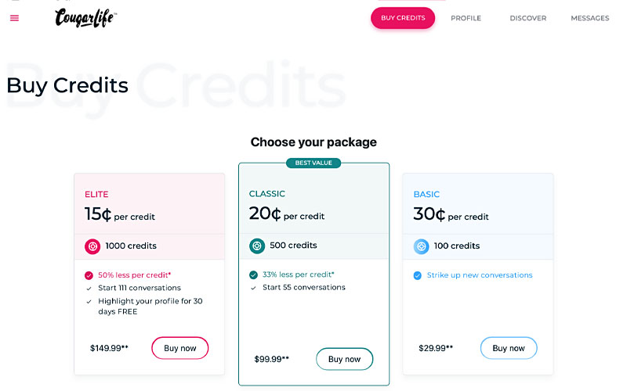Click the Best Value badge

pos(313,163)
